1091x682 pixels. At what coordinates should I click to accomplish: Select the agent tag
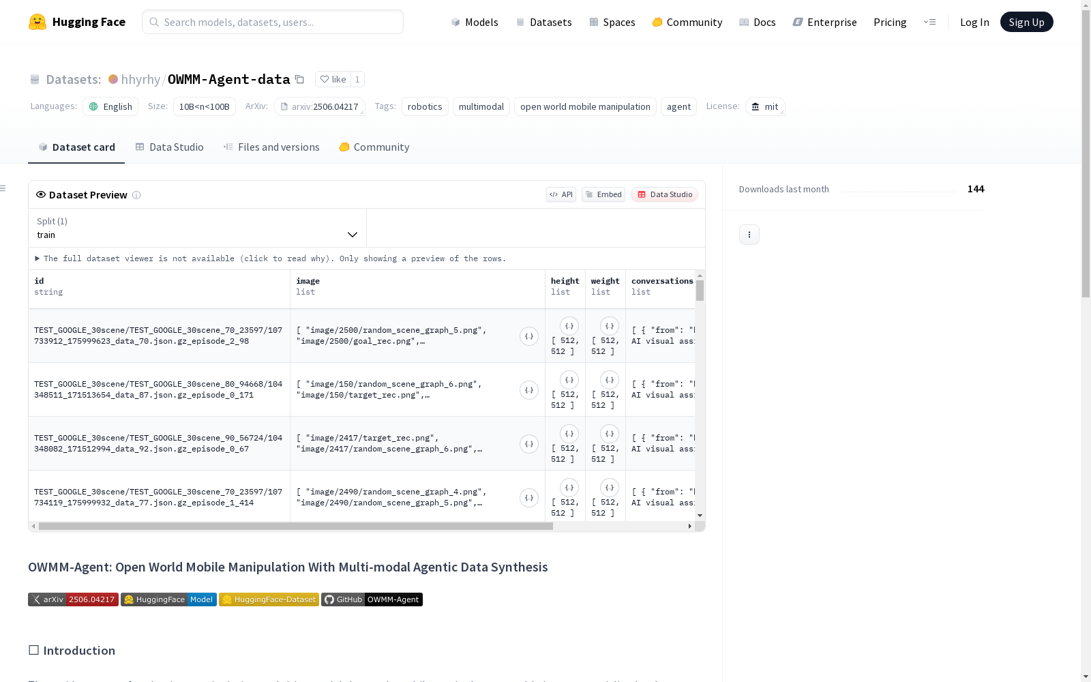pos(678,106)
